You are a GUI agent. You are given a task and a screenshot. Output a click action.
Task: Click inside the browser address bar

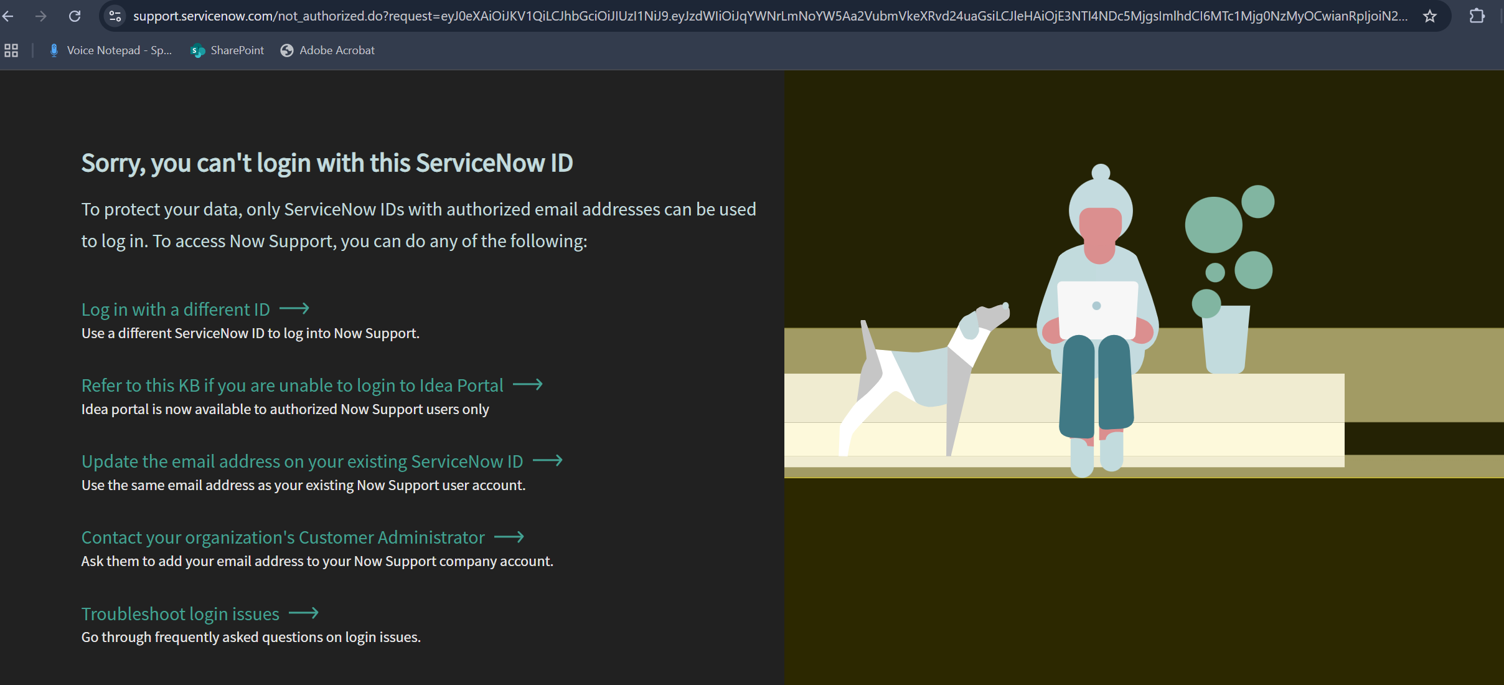[x=747, y=16]
